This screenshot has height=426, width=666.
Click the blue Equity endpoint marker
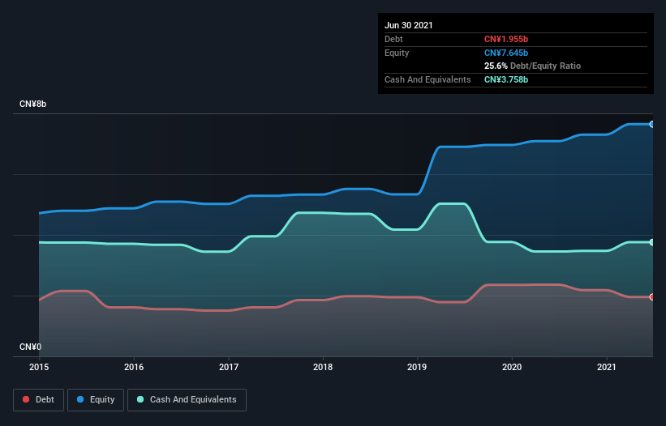(651, 124)
